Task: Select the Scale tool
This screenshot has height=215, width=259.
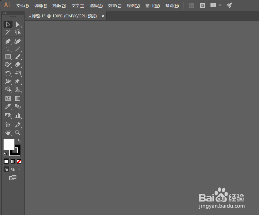Action: point(18,74)
